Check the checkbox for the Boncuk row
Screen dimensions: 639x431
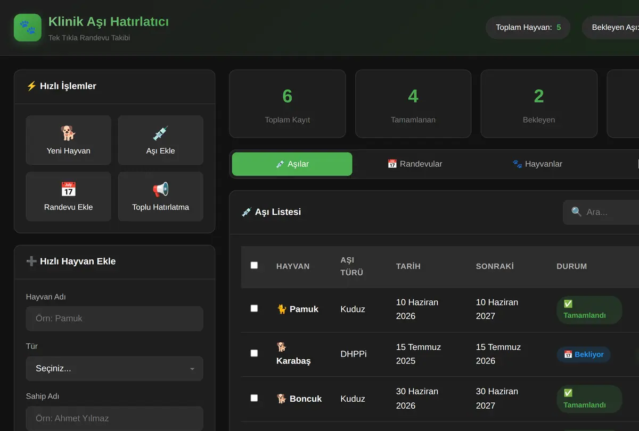(254, 398)
